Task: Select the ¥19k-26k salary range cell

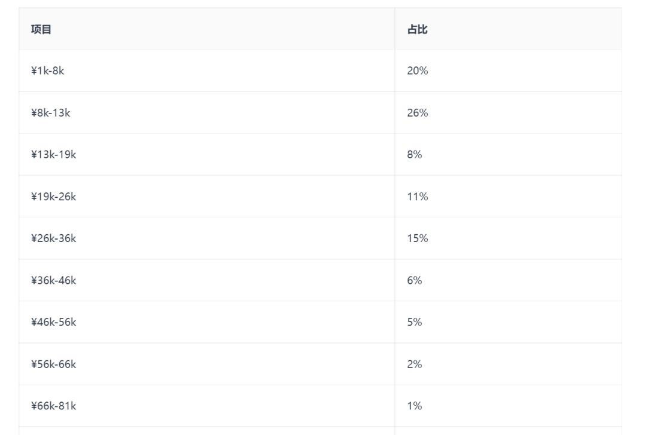Action: 207,197
